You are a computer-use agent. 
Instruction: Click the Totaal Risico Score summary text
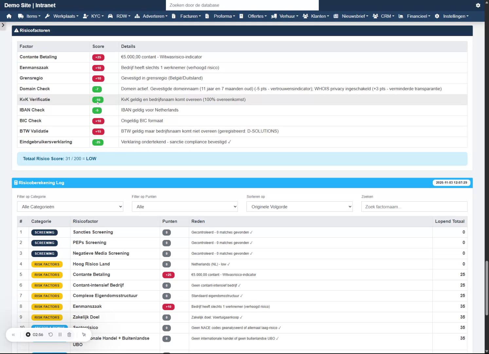click(x=60, y=159)
